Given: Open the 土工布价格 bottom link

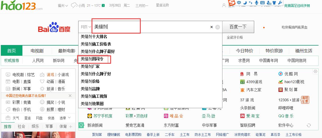Looking at the screenshot, I should coord(293,135).
